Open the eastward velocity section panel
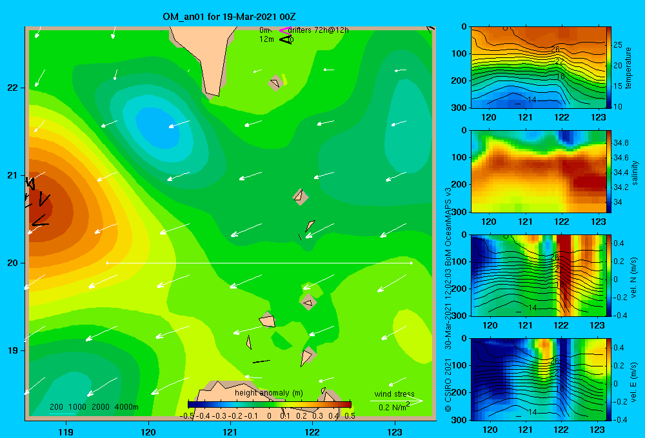The width and height of the screenshot is (645, 438). click(x=539, y=379)
